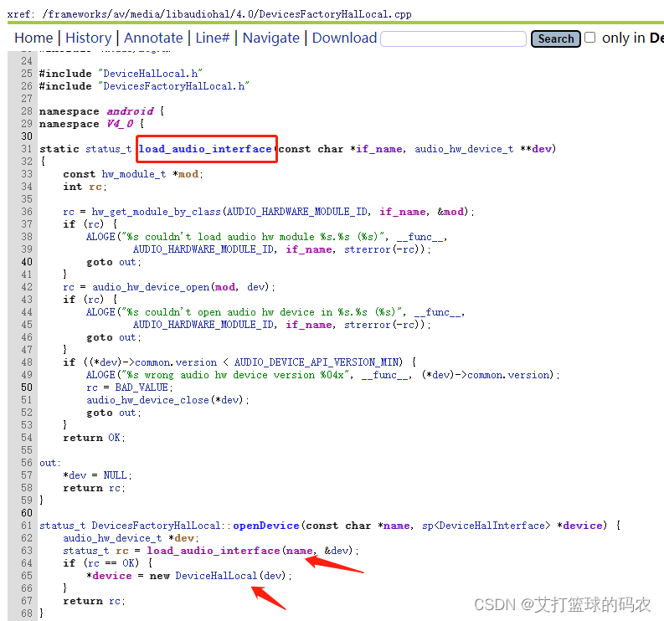
Task: Follow strerror on line 39
Action: (367, 249)
